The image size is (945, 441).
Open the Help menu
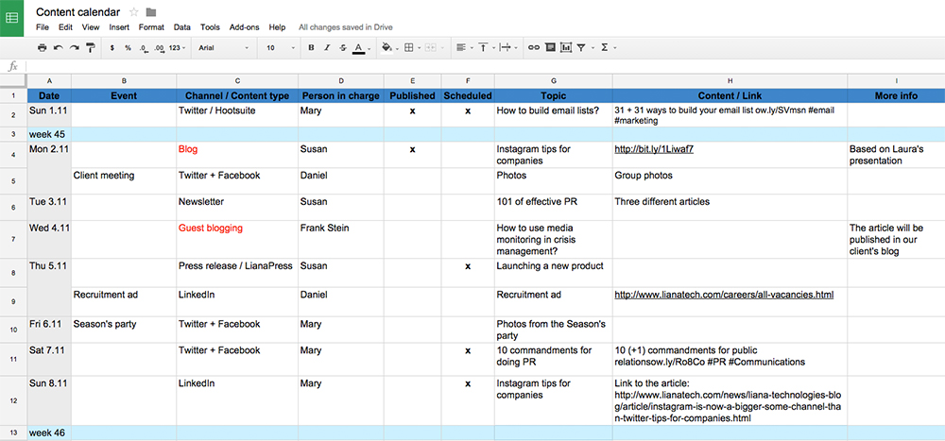tap(277, 27)
